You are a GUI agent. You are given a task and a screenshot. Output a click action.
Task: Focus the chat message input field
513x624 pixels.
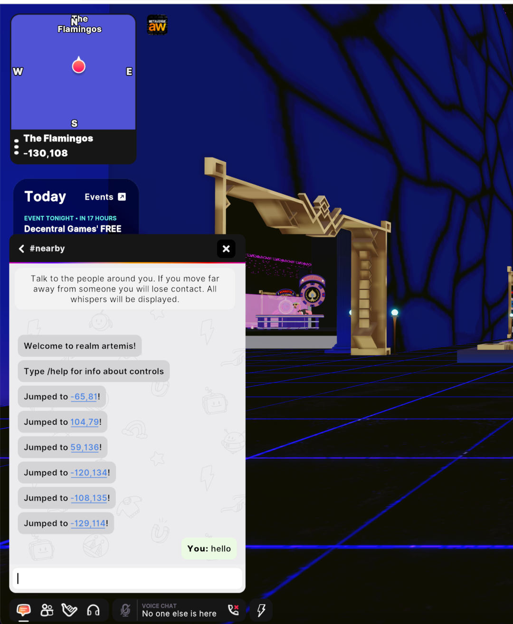127,578
